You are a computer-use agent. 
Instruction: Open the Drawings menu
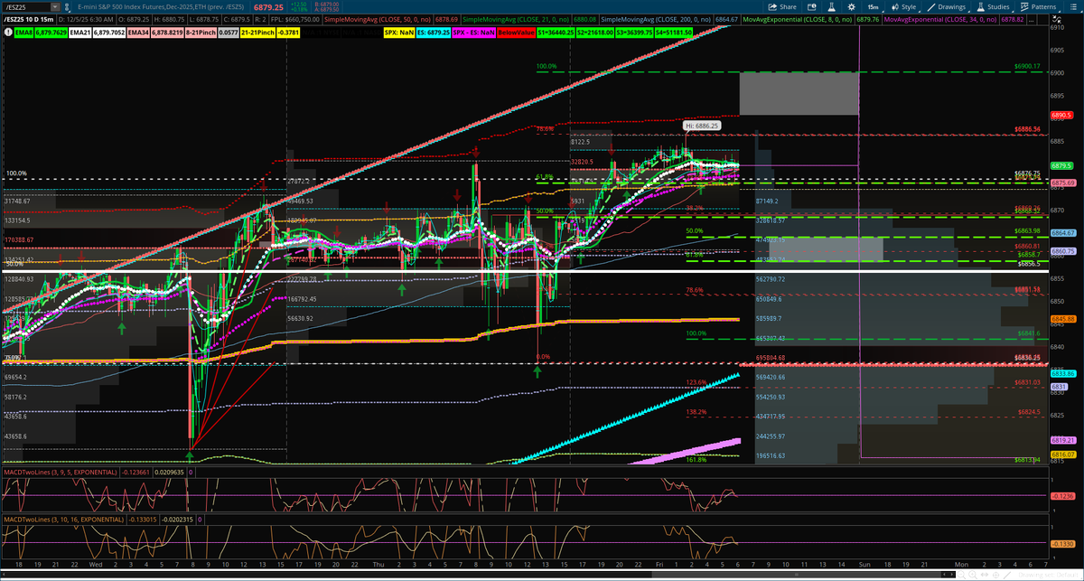947,7
